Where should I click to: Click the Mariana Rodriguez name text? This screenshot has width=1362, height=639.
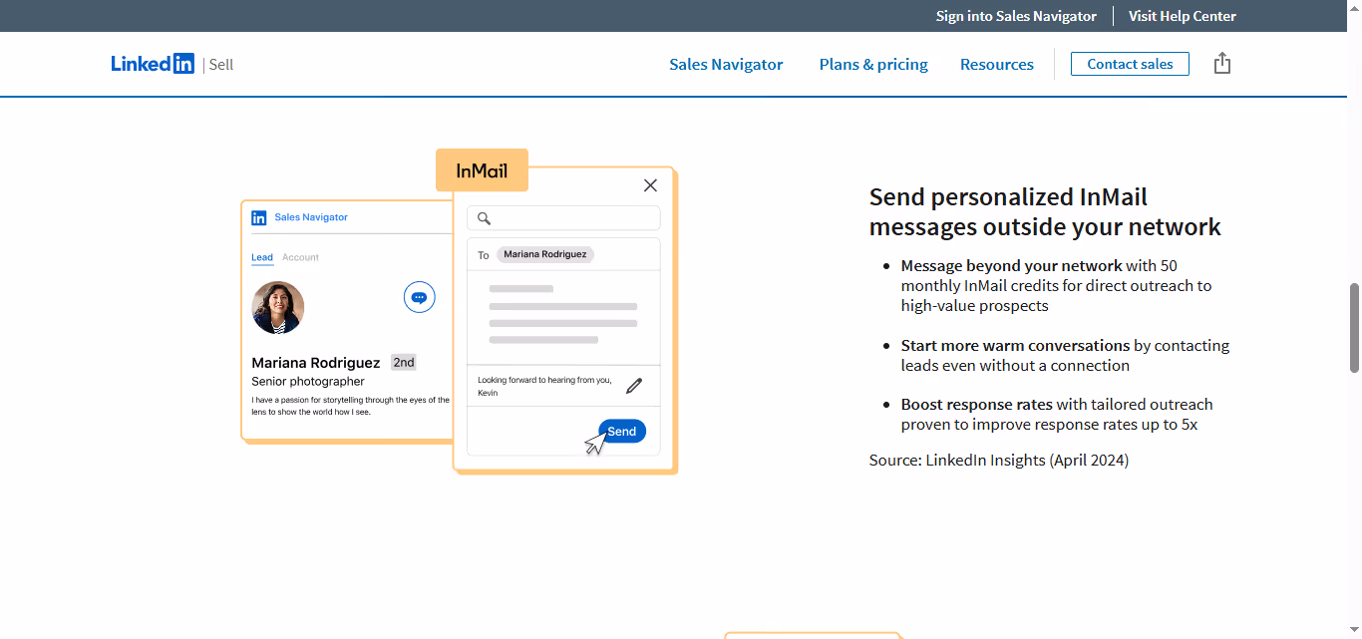(x=316, y=363)
